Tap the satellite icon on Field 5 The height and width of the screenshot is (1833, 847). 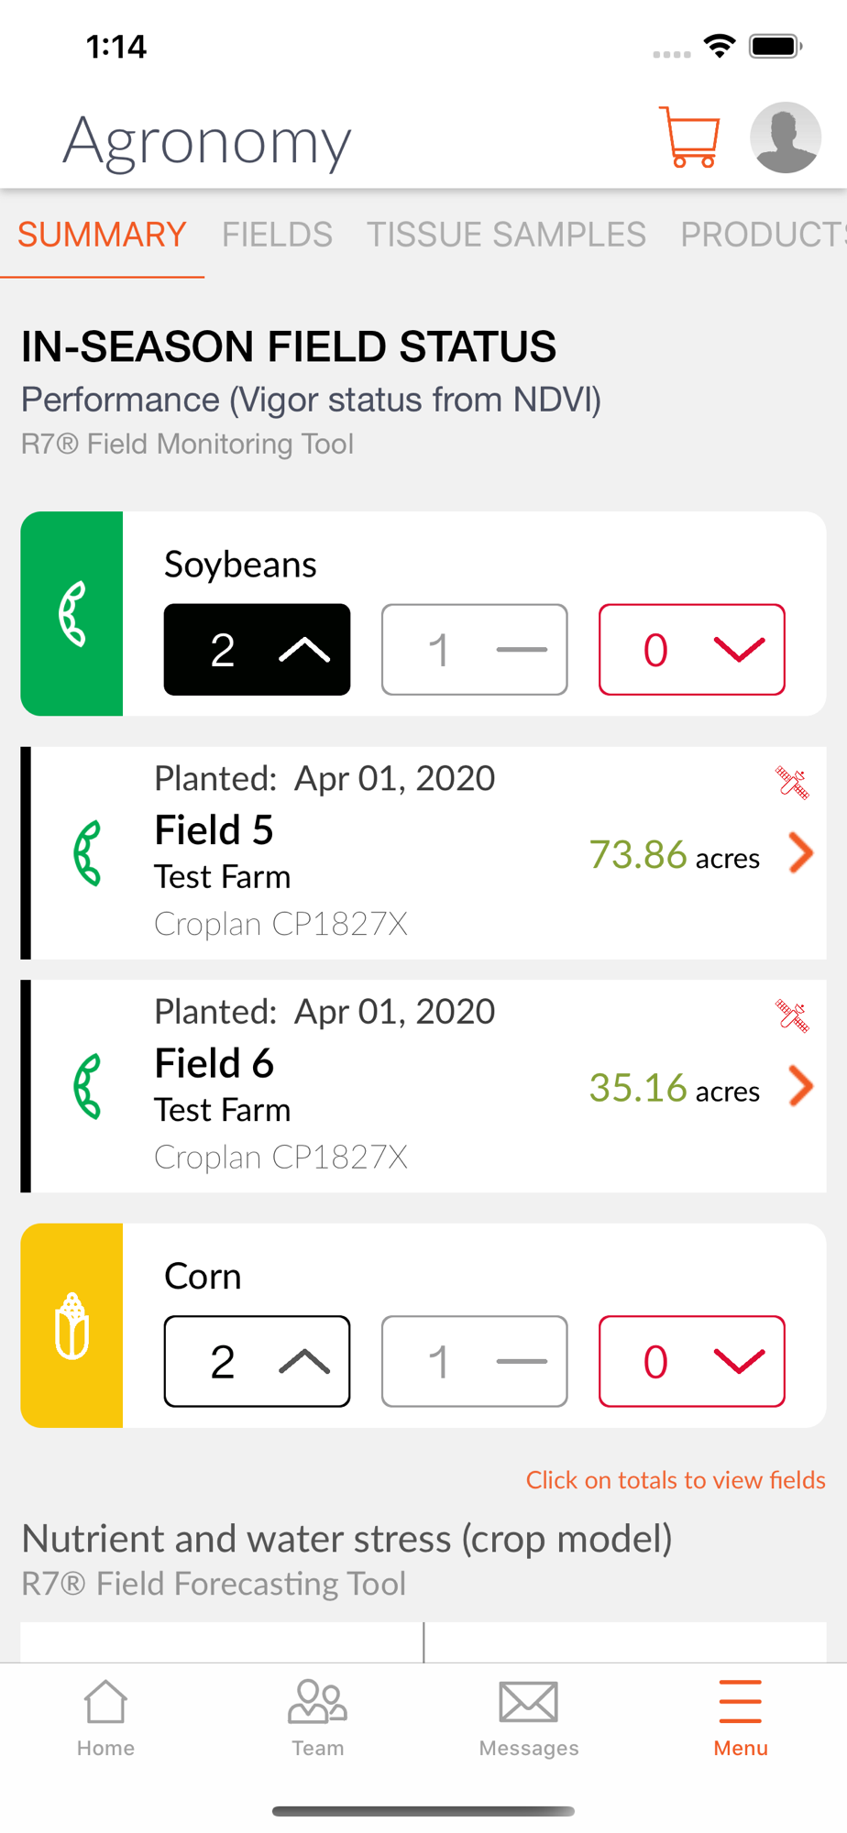pyautogui.click(x=792, y=783)
